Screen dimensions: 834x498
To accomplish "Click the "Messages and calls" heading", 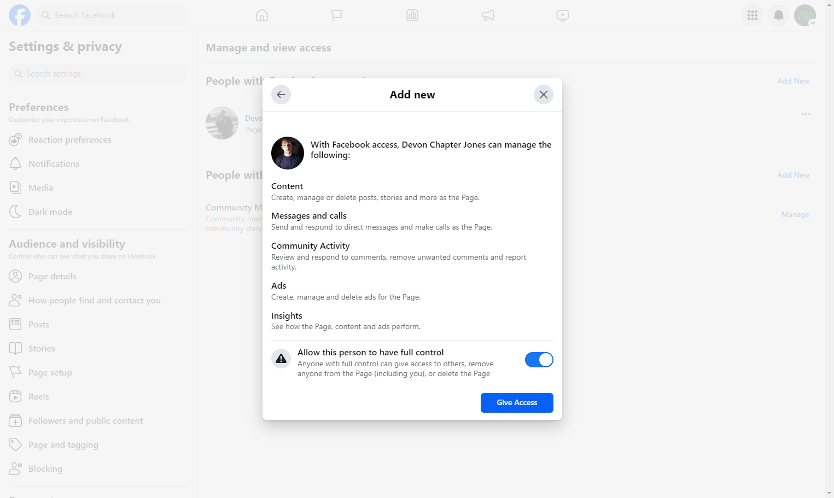I will pyautogui.click(x=309, y=216).
